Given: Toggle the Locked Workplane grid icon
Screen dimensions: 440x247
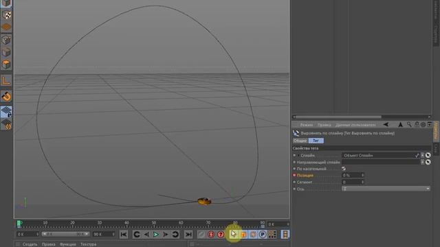Looking at the screenshot, I should coord(6,112).
